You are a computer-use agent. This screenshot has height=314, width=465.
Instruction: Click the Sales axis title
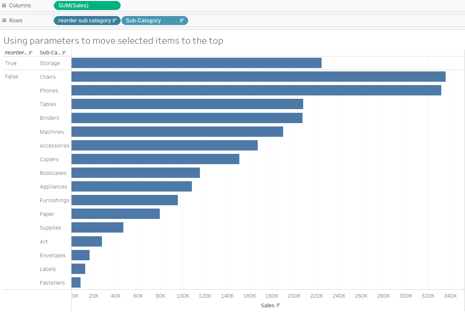coord(268,306)
